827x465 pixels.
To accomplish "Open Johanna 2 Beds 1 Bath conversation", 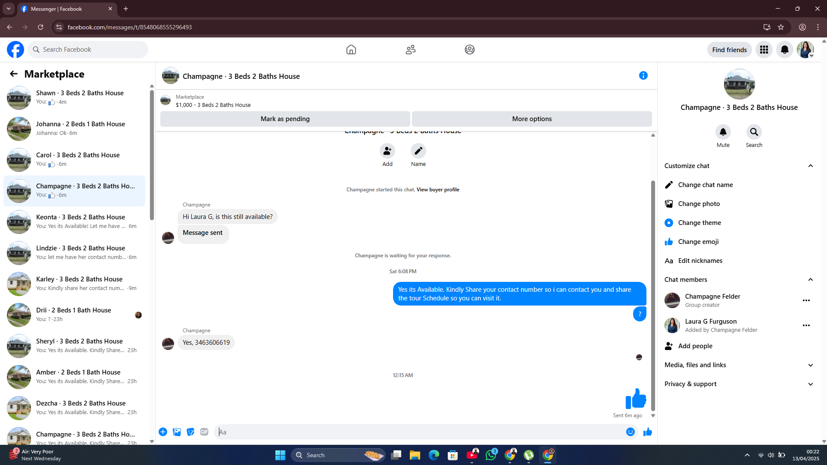I will 74,129.
